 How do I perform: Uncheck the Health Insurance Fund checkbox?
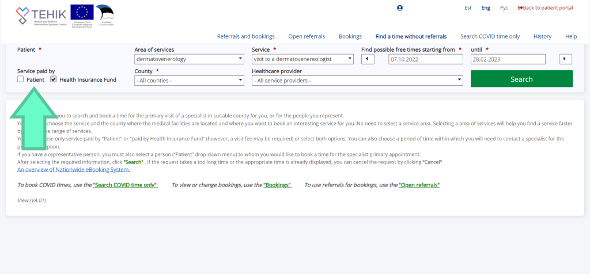point(54,79)
